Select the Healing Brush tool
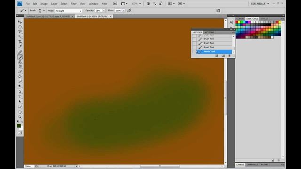 coord(20,52)
